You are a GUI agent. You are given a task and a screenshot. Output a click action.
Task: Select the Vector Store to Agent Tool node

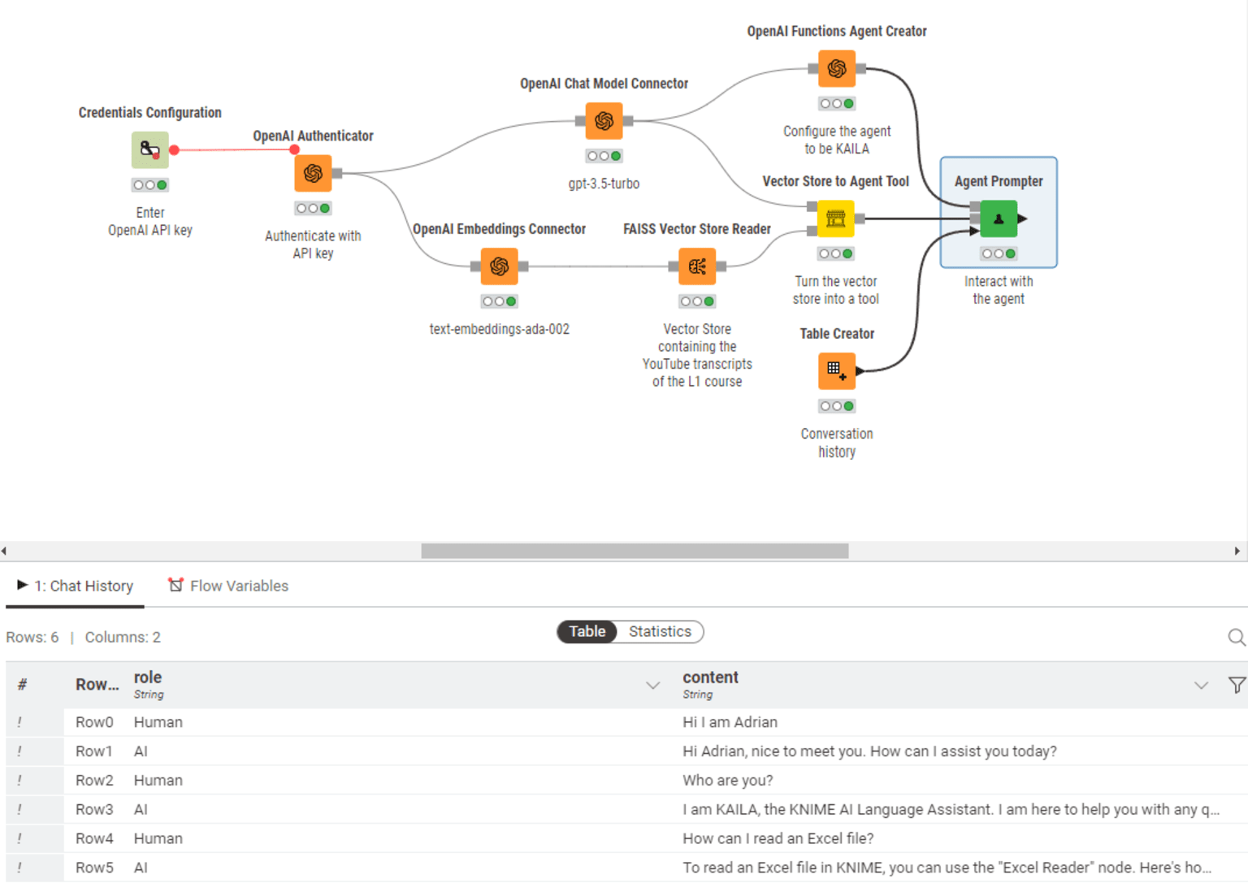[x=836, y=219]
